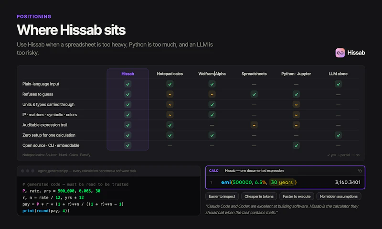Viewport: 382px width, 229px height.
Task: Click Hissab checkmark for Open source row
Action: 127,145
